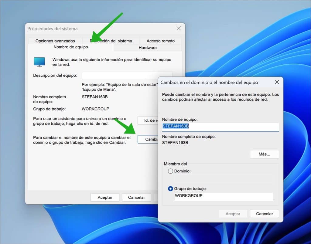This screenshot has height=244, width=311.
Task: Click the Cambios en el dominio title text
Action: tap(209, 83)
